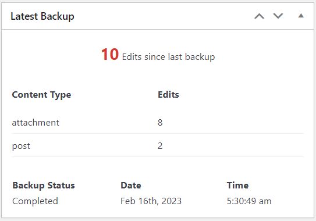Select the Edits since last backup text
This screenshot has height=221, width=316.
[x=168, y=57]
